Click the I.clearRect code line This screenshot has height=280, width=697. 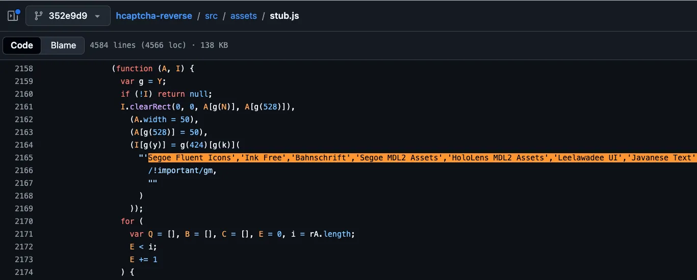tap(208, 107)
